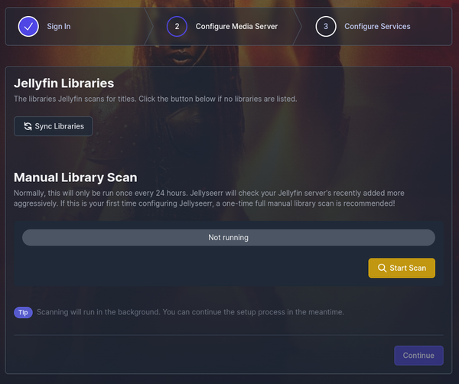Screen dimensions: 459x384
Task: Select the Configure Media Server step label
Action: (x=236, y=27)
